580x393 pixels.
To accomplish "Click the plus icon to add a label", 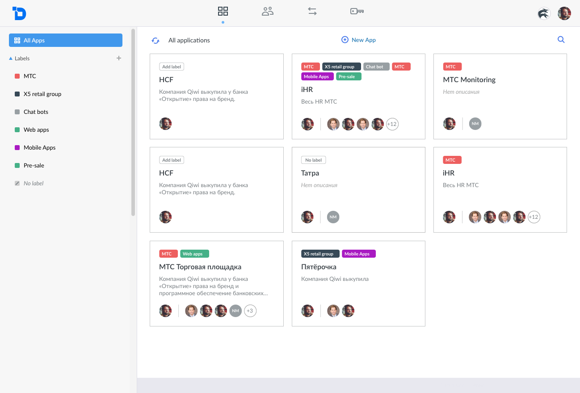I will pyautogui.click(x=119, y=58).
